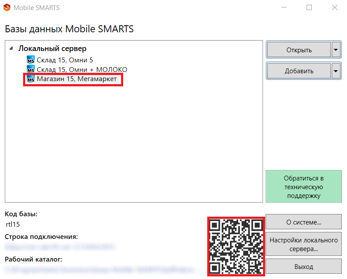Click the Добавить button
Image resolution: width=347 pixels, height=279 pixels.
tap(299, 71)
